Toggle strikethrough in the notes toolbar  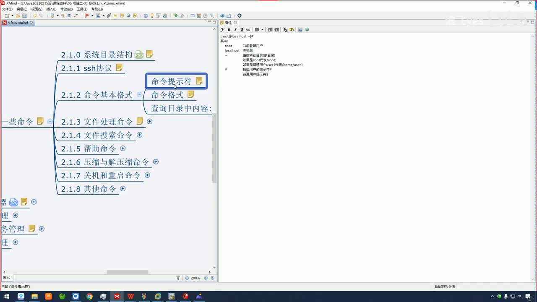(248, 30)
